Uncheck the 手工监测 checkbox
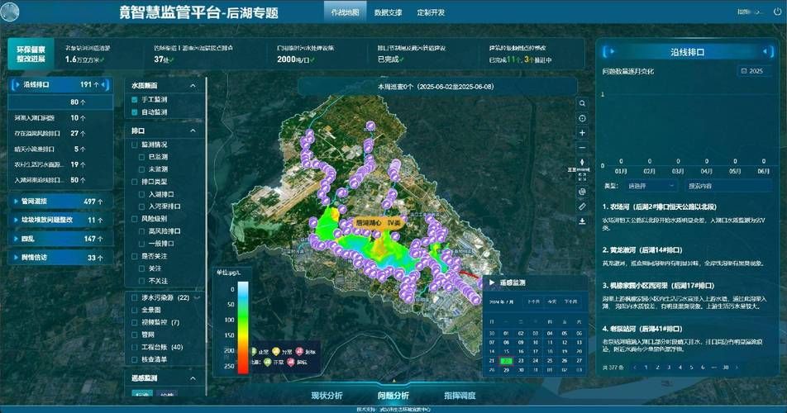 pos(135,99)
